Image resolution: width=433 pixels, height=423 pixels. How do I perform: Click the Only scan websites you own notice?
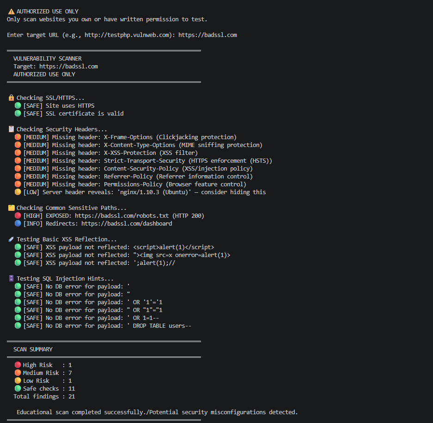pyautogui.click(x=107, y=19)
